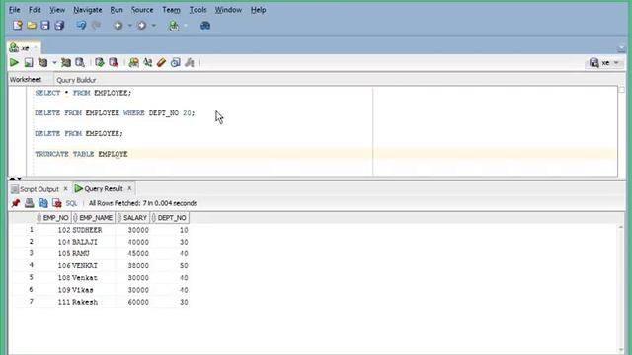Image resolution: width=632 pixels, height=355 pixels.
Task: Commit changes with the Commit icon
Action: (100, 62)
